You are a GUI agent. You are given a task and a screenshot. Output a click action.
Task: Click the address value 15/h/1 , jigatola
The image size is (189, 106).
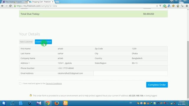pos(65,63)
